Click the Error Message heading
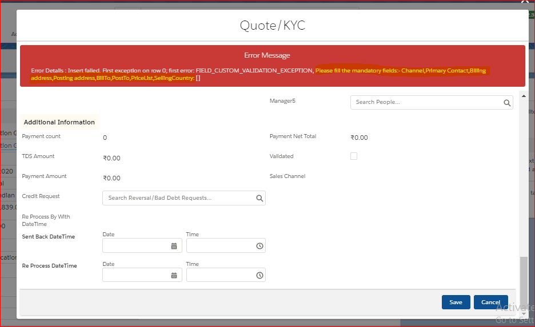Image resolution: width=535 pixels, height=327 pixels. coord(267,55)
